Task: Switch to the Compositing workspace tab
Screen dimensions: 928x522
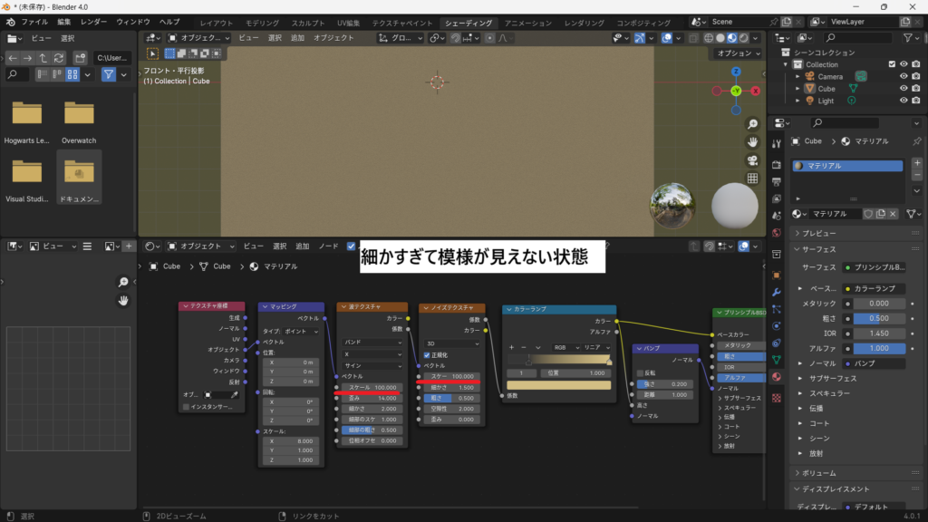Action: [x=643, y=23]
